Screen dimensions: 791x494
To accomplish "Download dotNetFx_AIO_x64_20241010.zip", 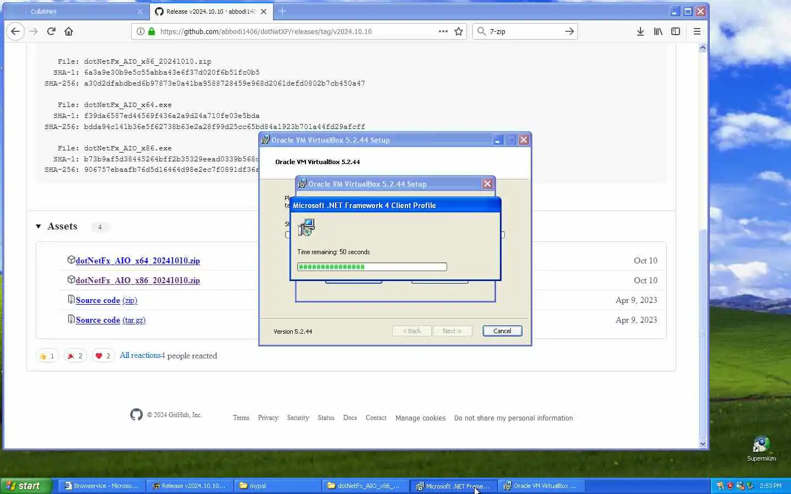I will tap(138, 261).
